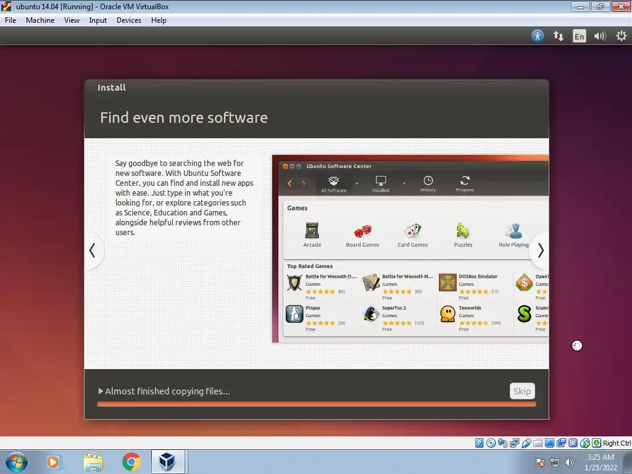The height and width of the screenshot is (474, 632).
Task: Click the Skip button
Action: pyautogui.click(x=522, y=391)
